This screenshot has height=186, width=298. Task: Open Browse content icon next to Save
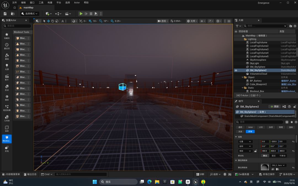pyautogui.click(x=13, y=14)
